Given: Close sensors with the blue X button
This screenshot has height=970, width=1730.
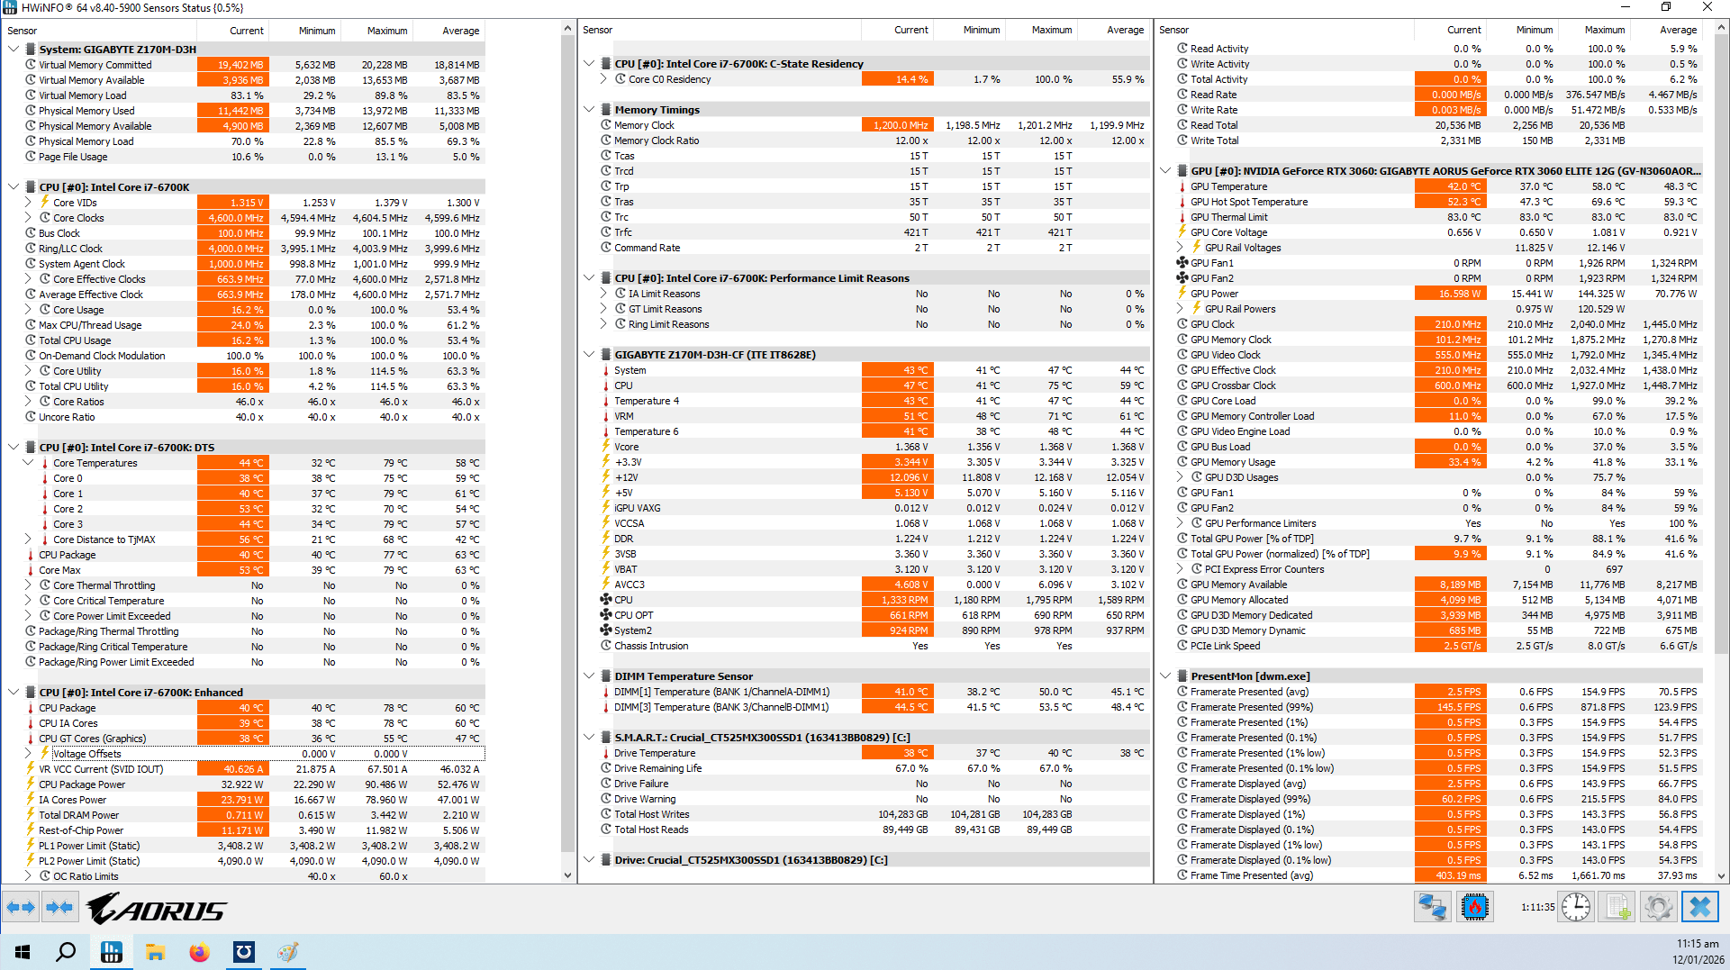Looking at the screenshot, I should coord(1699,907).
